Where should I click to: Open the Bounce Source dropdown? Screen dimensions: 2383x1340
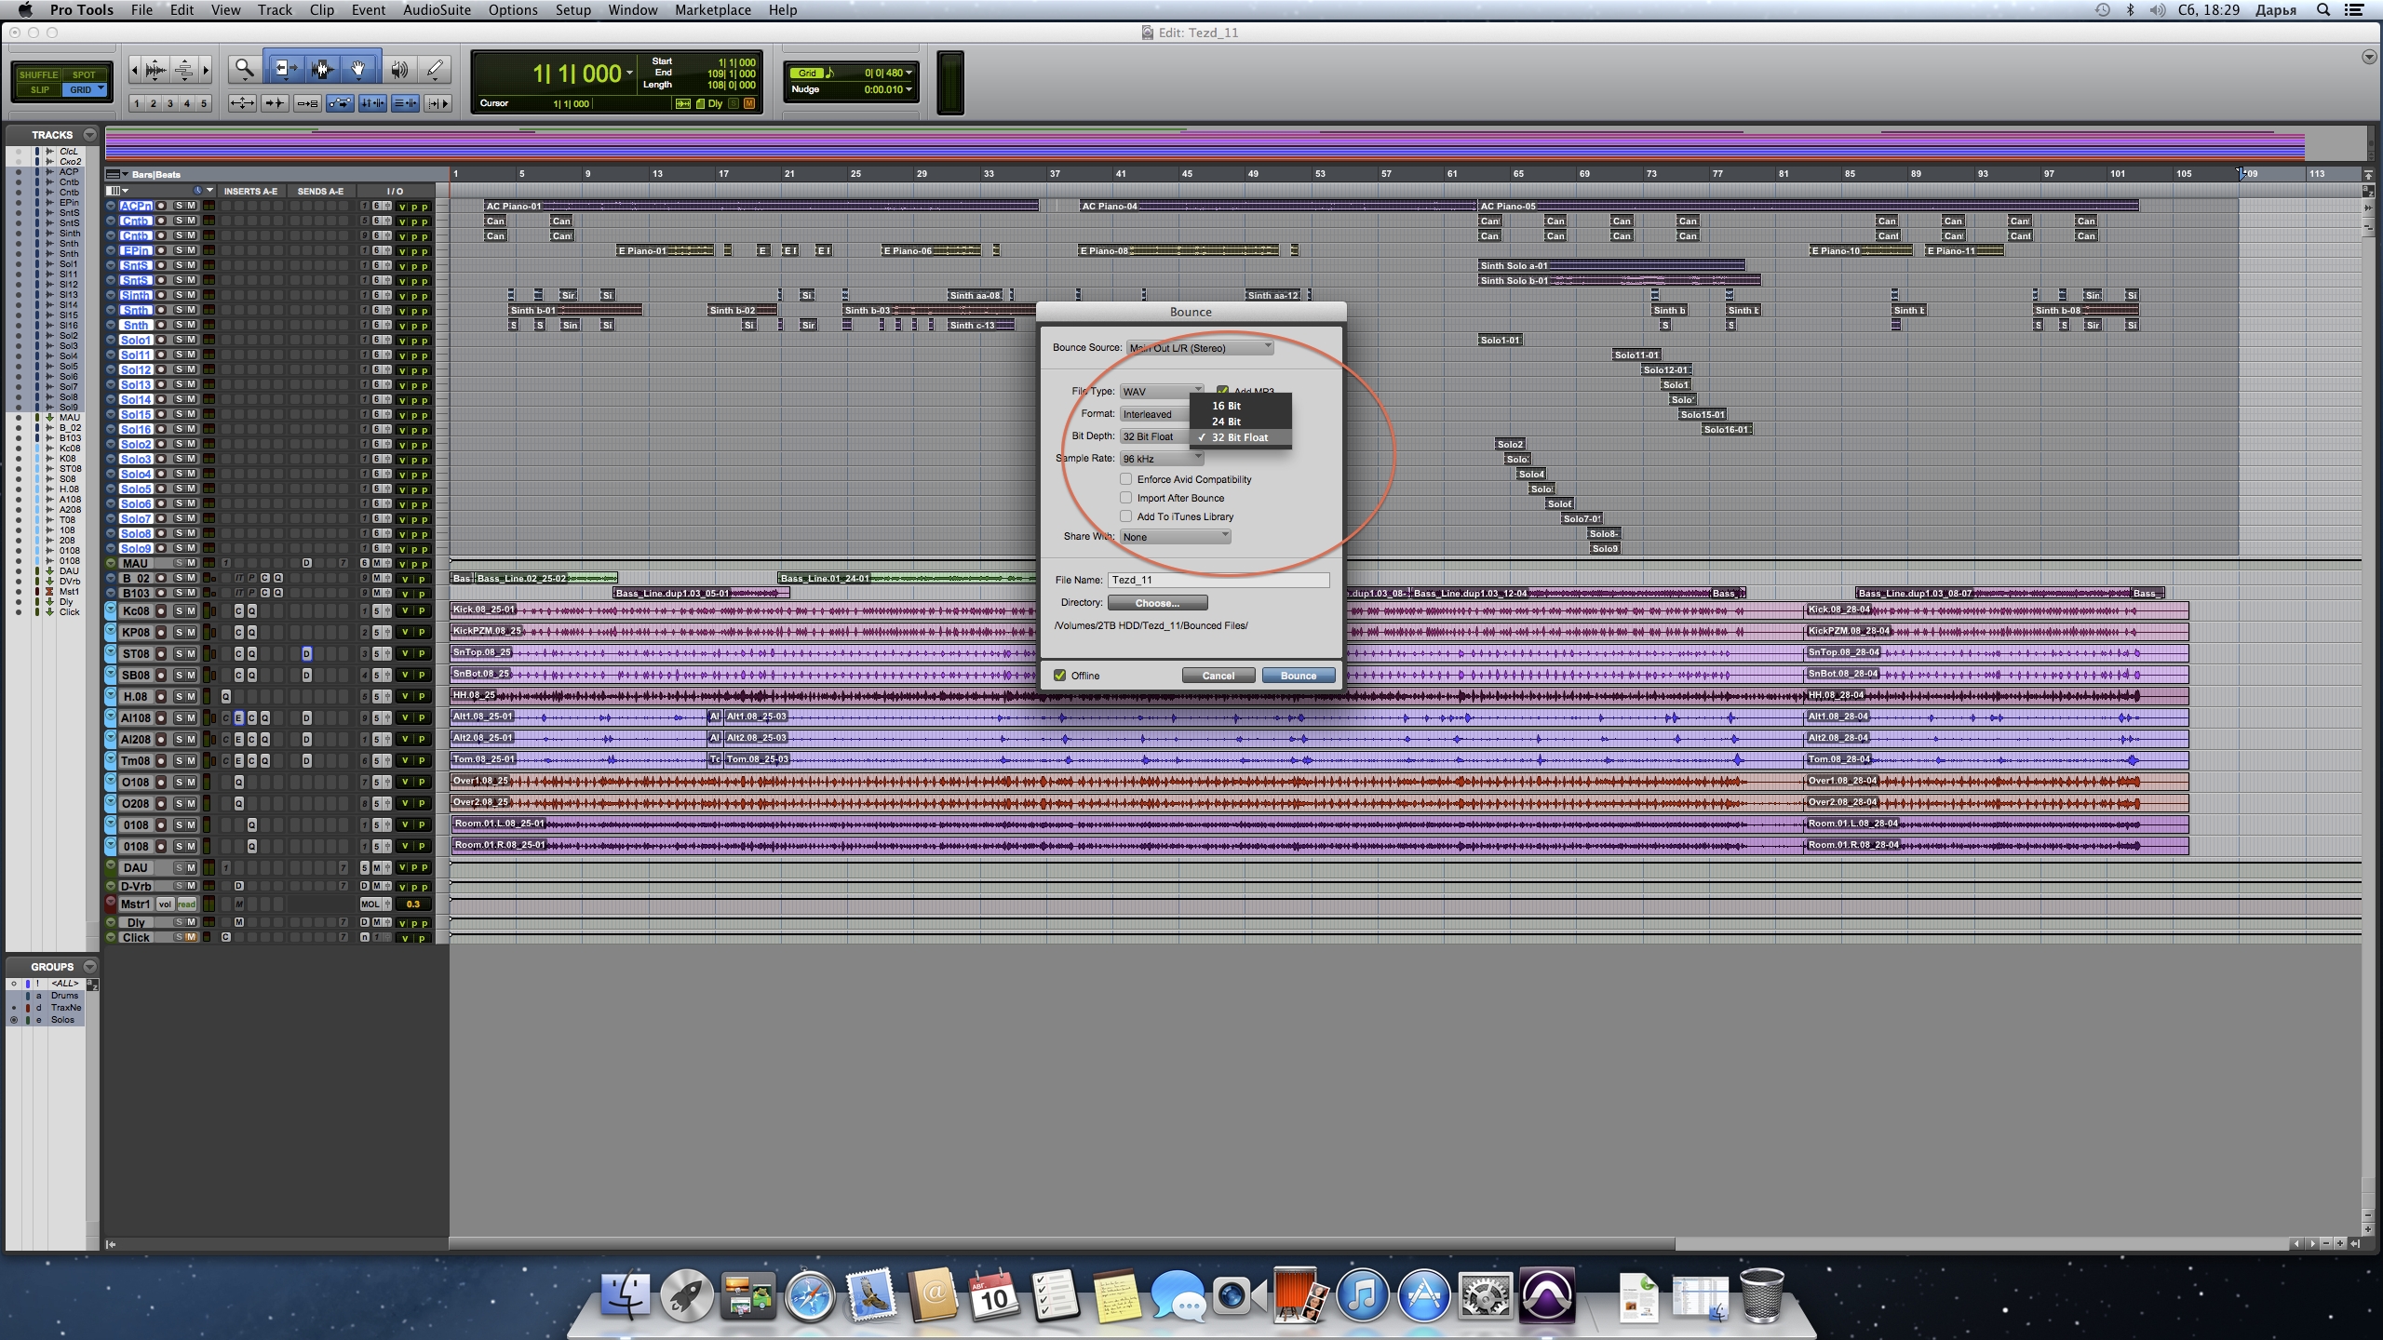(x=1200, y=348)
